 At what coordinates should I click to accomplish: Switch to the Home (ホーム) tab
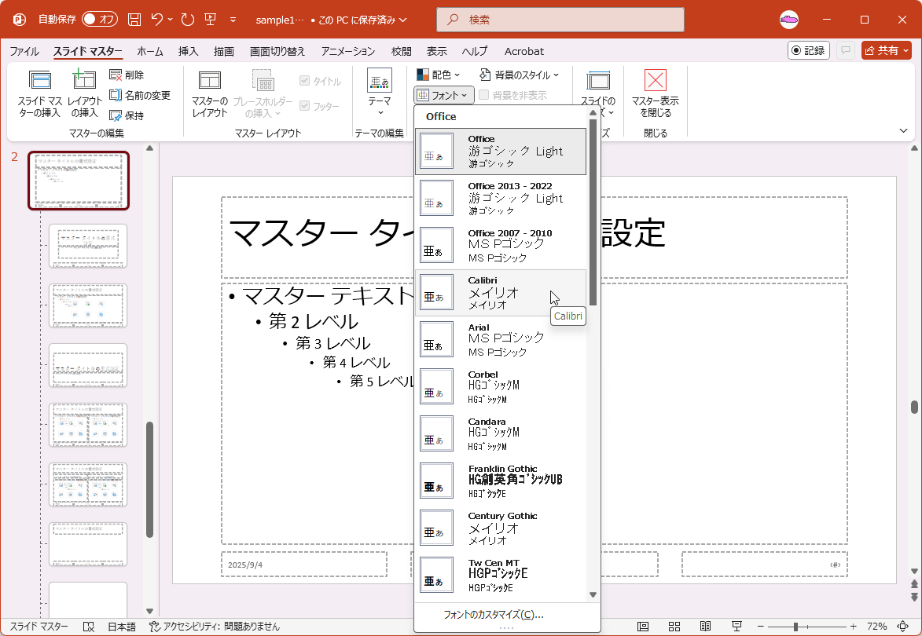tap(150, 51)
